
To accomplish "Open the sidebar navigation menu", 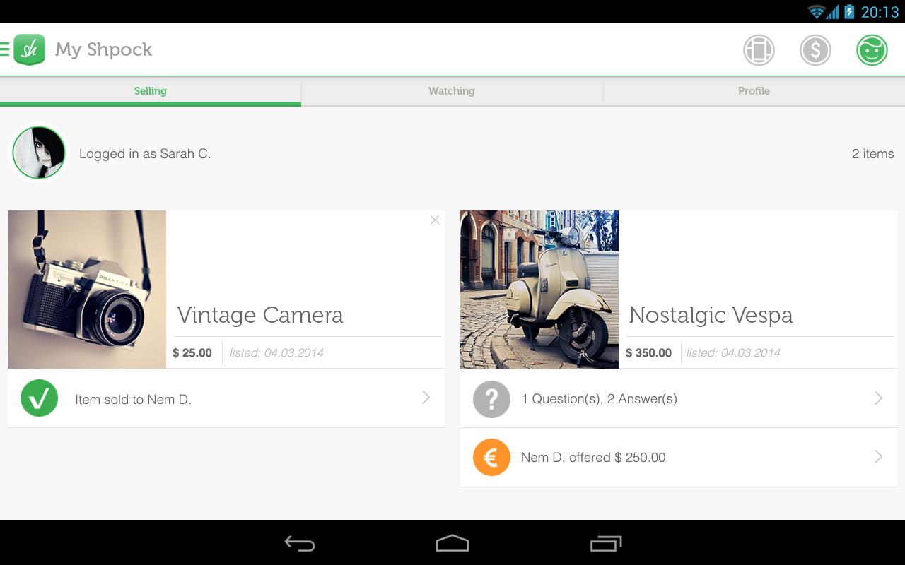I will [x=6, y=49].
